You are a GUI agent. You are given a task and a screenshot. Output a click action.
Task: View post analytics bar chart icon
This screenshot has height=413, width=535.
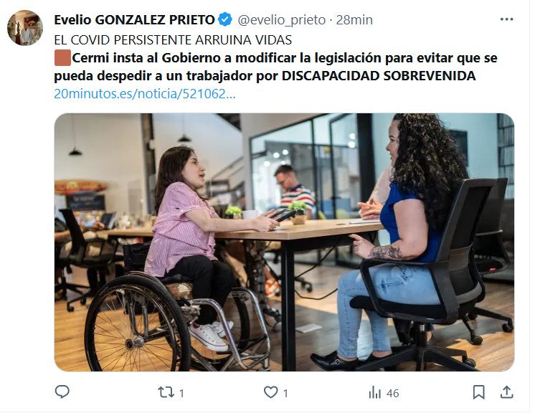374,392
